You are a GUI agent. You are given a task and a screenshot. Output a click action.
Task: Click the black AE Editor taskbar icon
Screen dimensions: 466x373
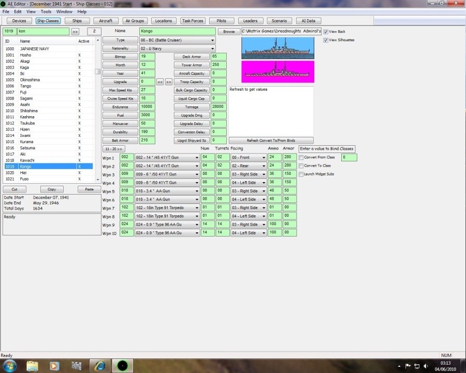pos(122,366)
